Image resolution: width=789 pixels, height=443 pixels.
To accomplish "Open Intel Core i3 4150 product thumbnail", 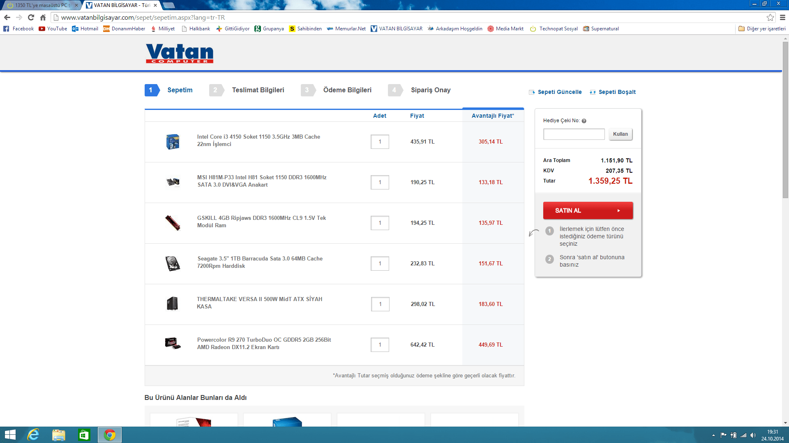I will pyautogui.click(x=173, y=142).
